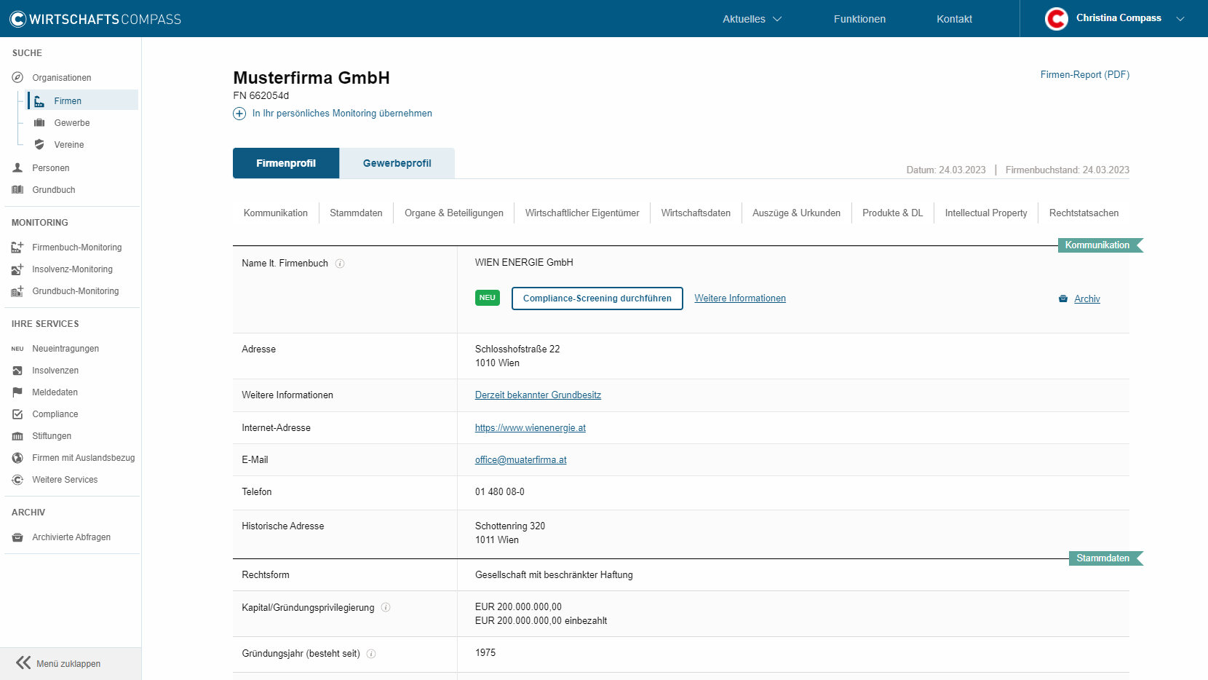Click phone number 01 480 08-0
The image size is (1208, 680).
(500, 492)
